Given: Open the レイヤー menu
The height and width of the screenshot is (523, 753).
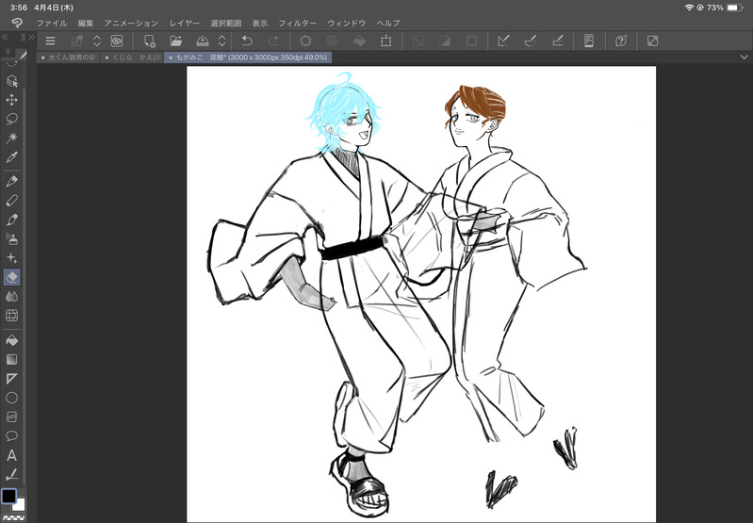Looking at the screenshot, I should 185,23.
